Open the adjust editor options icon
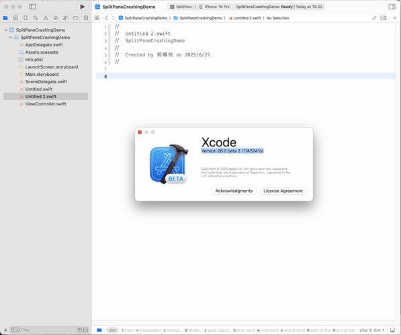 pyautogui.click(x=384, y=18)
